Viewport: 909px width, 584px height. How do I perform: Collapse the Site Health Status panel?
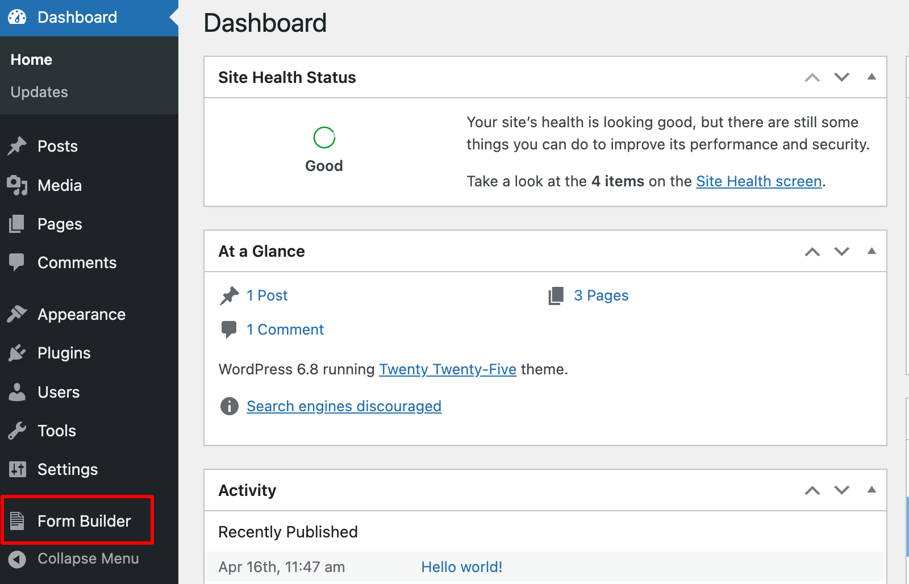pyautogui.click(x=872, y=77)
